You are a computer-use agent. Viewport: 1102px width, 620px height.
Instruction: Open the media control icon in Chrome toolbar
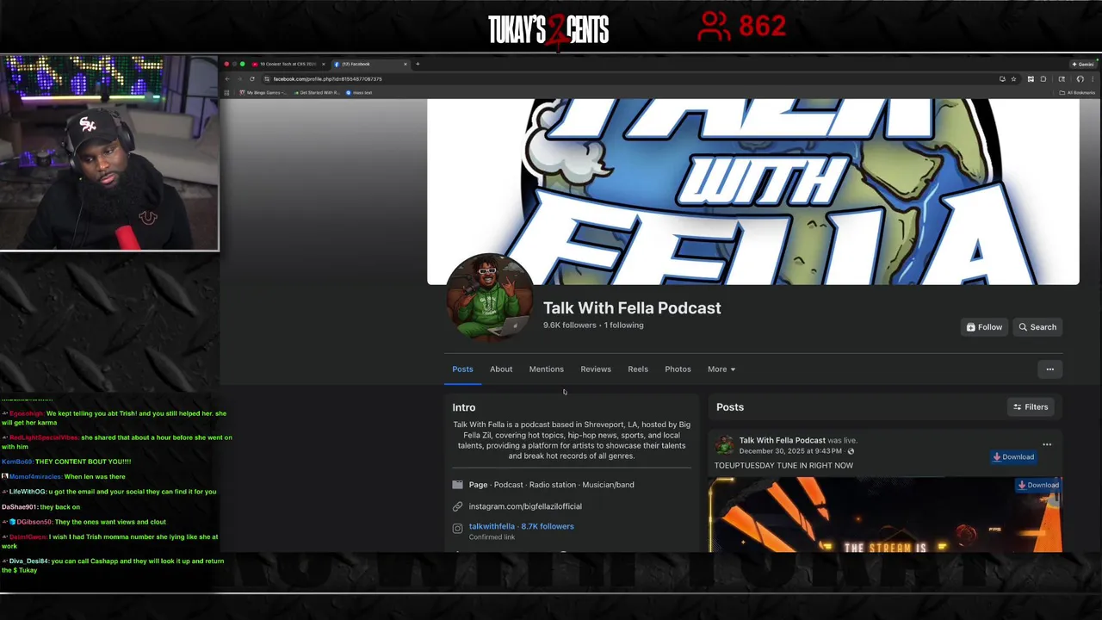1062,79
